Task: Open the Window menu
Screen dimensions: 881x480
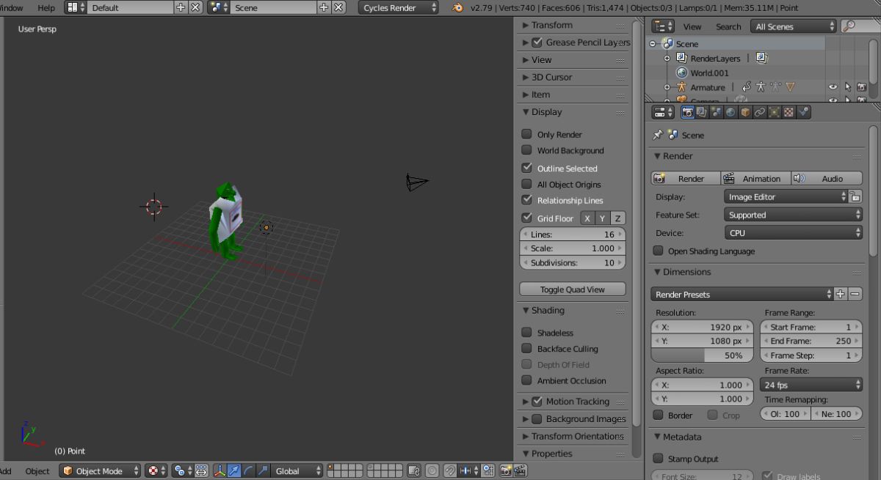Action: coord(11,7)
